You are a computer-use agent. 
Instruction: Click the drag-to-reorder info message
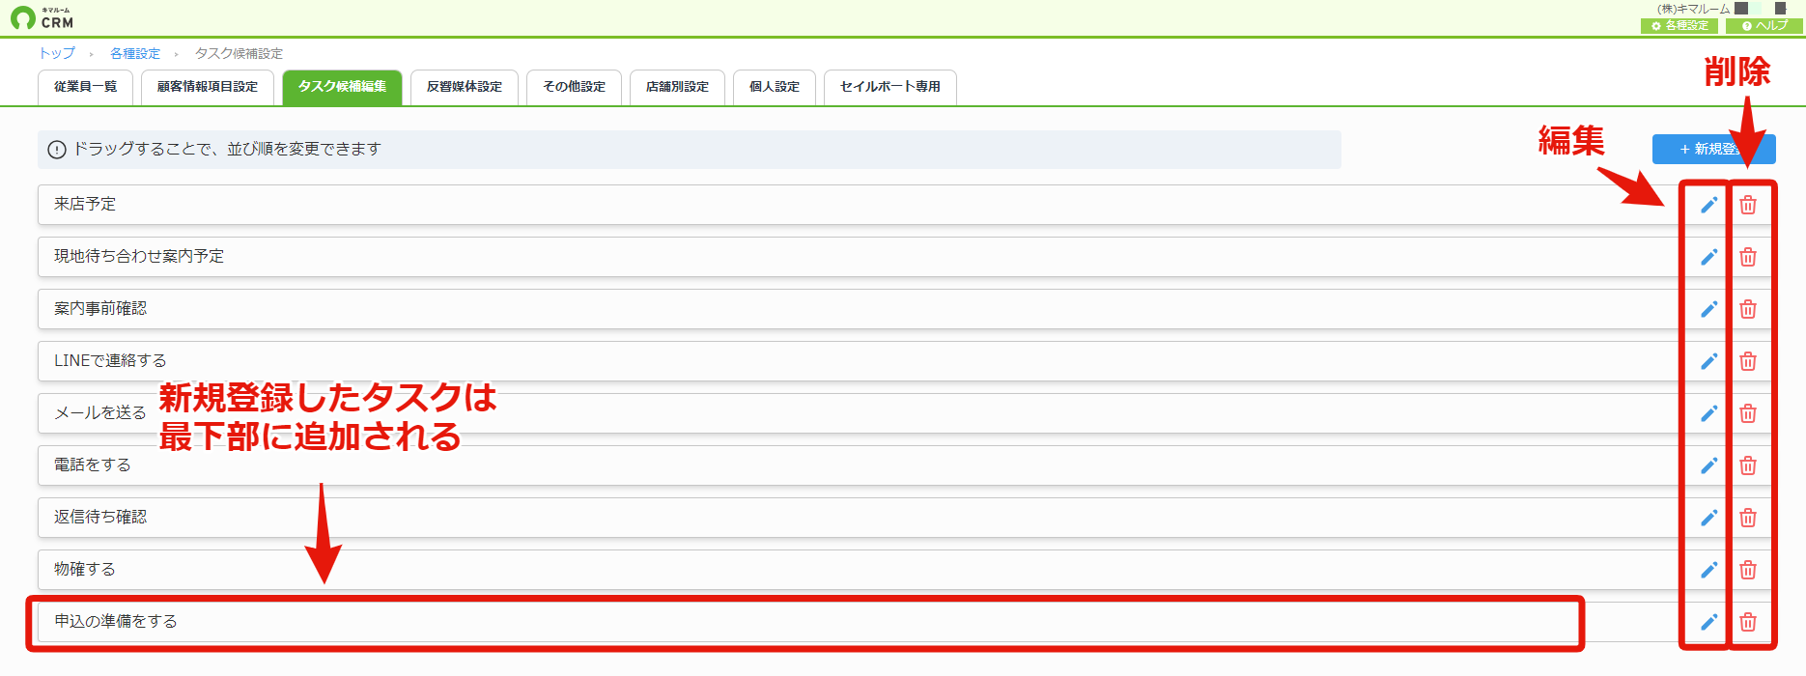click(x=690, y=150)
